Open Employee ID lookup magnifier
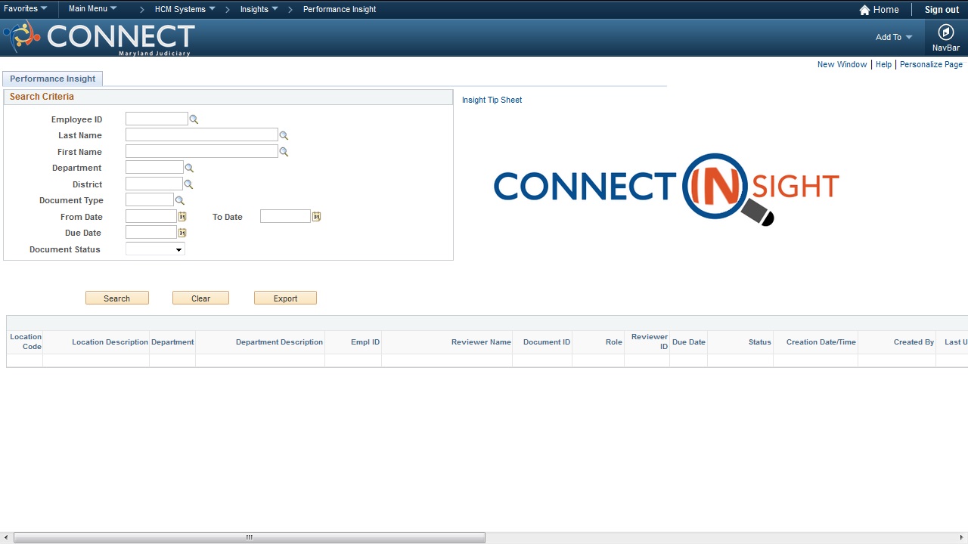The image size is (968, 544). 194,119
